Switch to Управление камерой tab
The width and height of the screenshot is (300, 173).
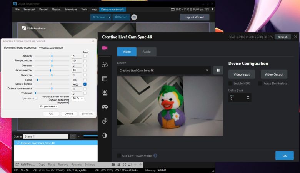[x=51, y=48]
